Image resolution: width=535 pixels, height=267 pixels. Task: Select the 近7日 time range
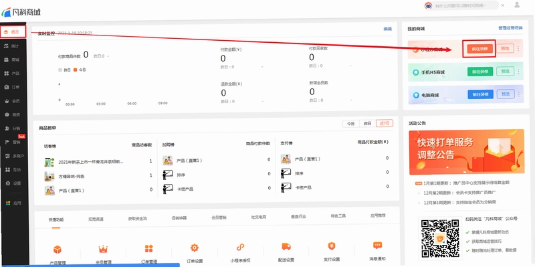[x=385, y=123]
